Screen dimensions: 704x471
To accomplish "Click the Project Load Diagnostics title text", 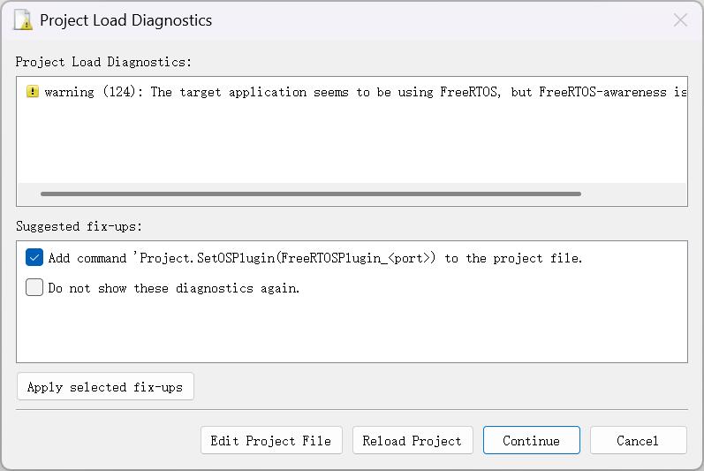I will [125, 20].
